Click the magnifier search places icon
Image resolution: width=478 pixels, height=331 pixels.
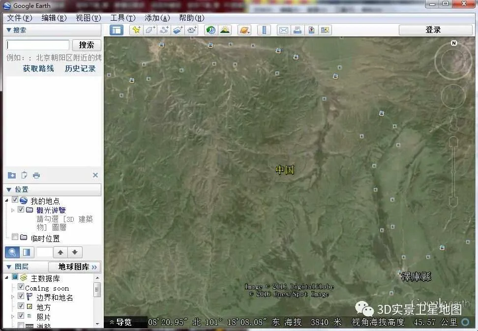click(x=12, y=252)
